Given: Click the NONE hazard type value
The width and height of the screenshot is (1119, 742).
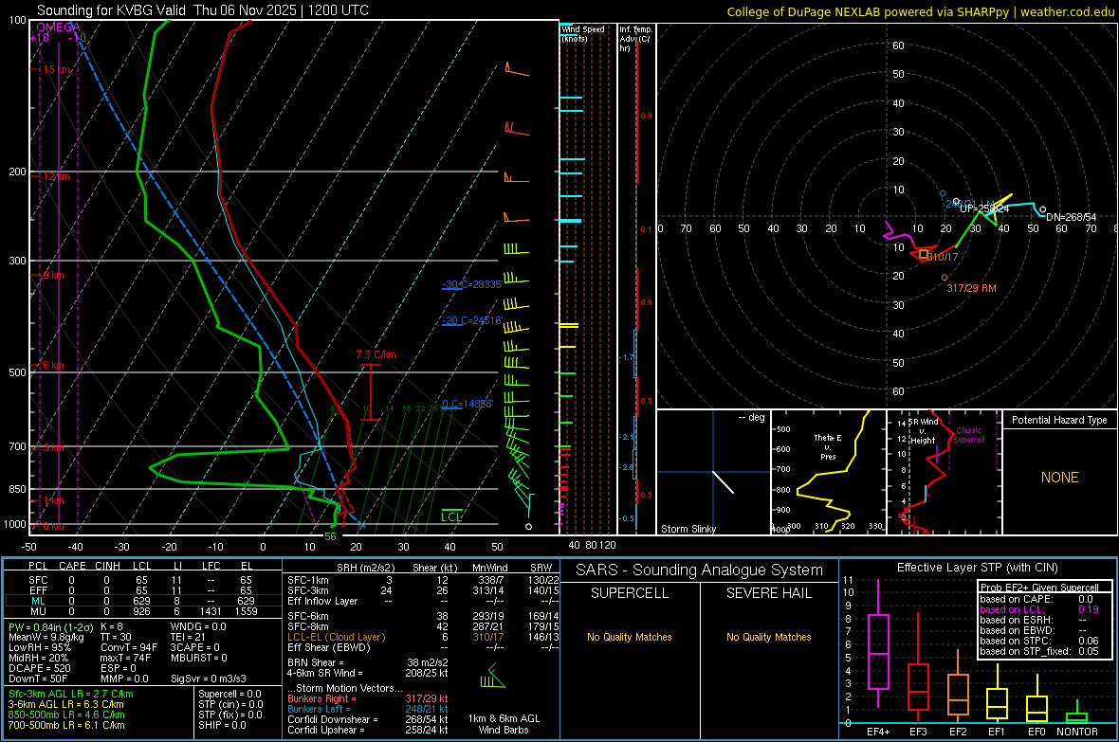Looking at the screenshot, I should pyautogui.click(x=1059, y=478).
